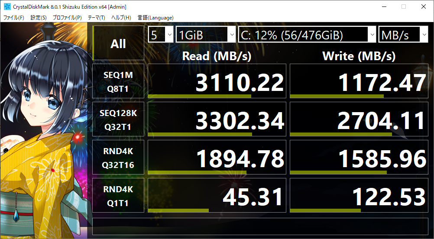Click the SEQ1M read result 3110.22
This screenshot has width=434, height=239.
217,81
